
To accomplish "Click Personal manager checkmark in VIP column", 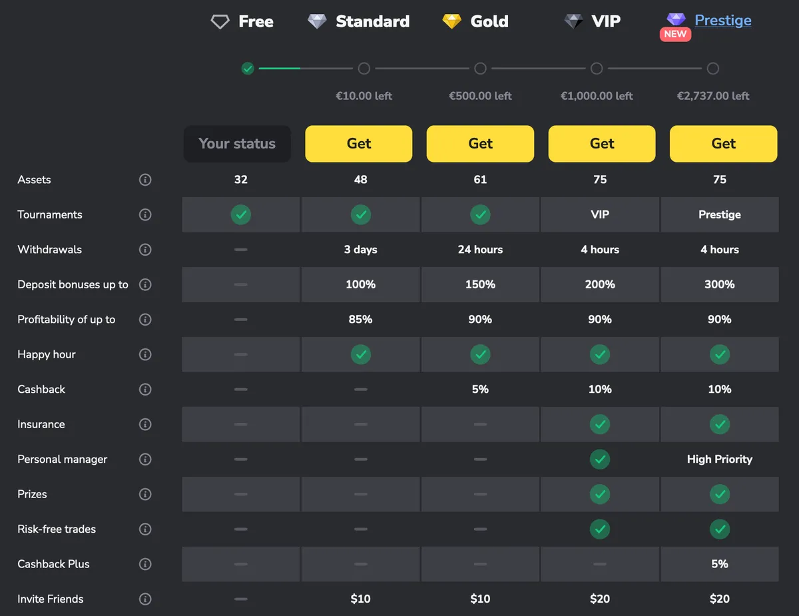I will pos(600,460).
